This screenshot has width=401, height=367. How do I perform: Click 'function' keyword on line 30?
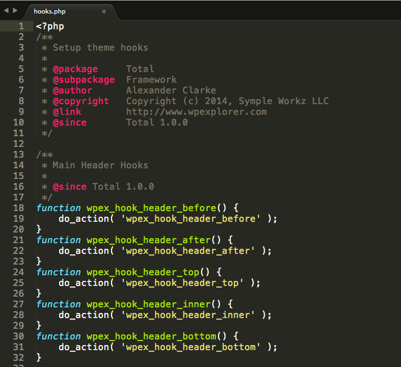59,337
